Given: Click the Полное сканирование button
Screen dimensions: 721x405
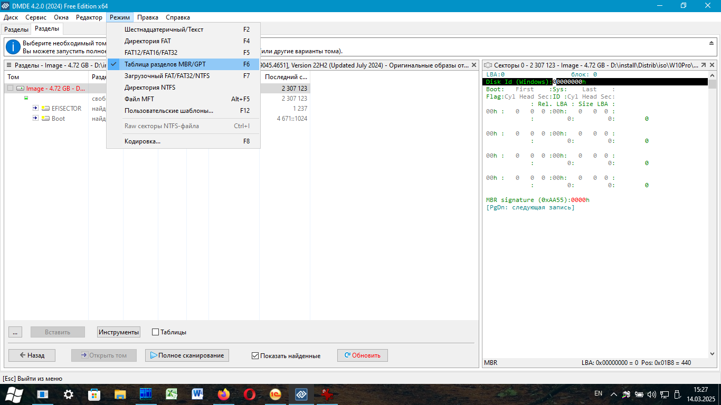Looking at the screenshot, I should [187, 355].
